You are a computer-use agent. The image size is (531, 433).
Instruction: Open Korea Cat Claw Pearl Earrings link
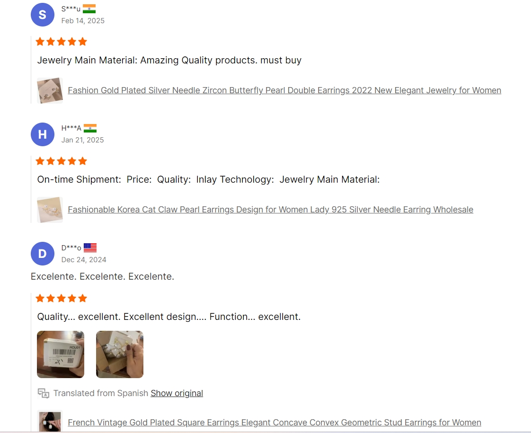click(x=271, y=210)
